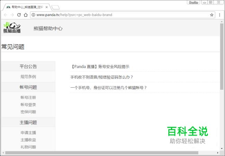Click vertical scrollbar up arrow

click(222, 21)
